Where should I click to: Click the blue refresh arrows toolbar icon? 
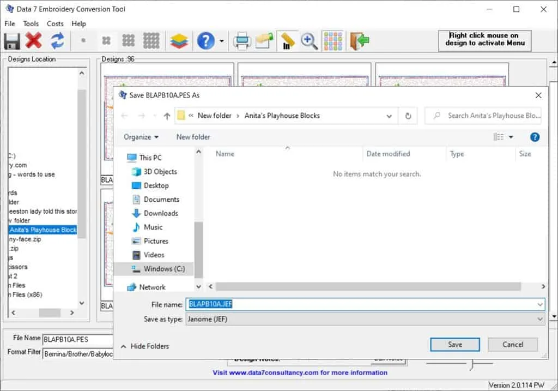tap(57, 40)
